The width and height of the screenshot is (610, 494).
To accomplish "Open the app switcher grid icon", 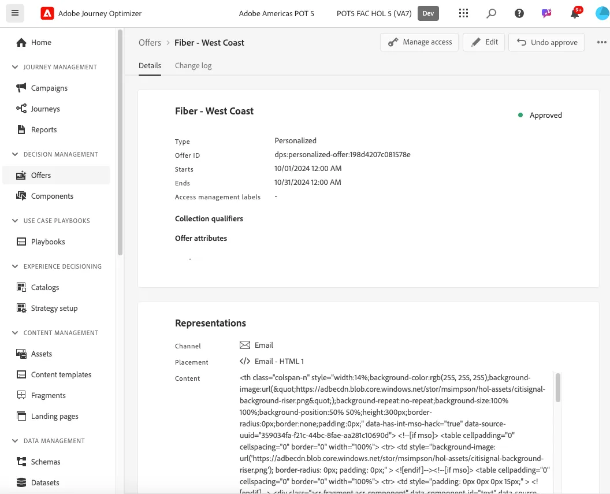I will click(463, 13).
